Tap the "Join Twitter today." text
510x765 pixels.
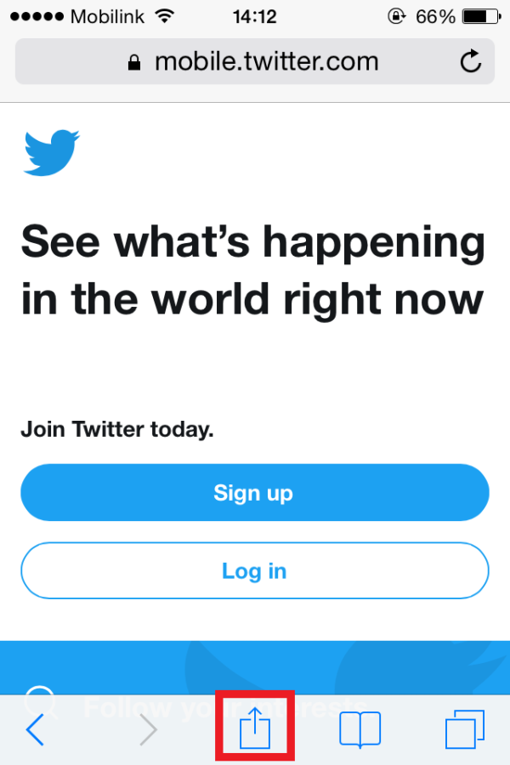click(x=117, y=429)
